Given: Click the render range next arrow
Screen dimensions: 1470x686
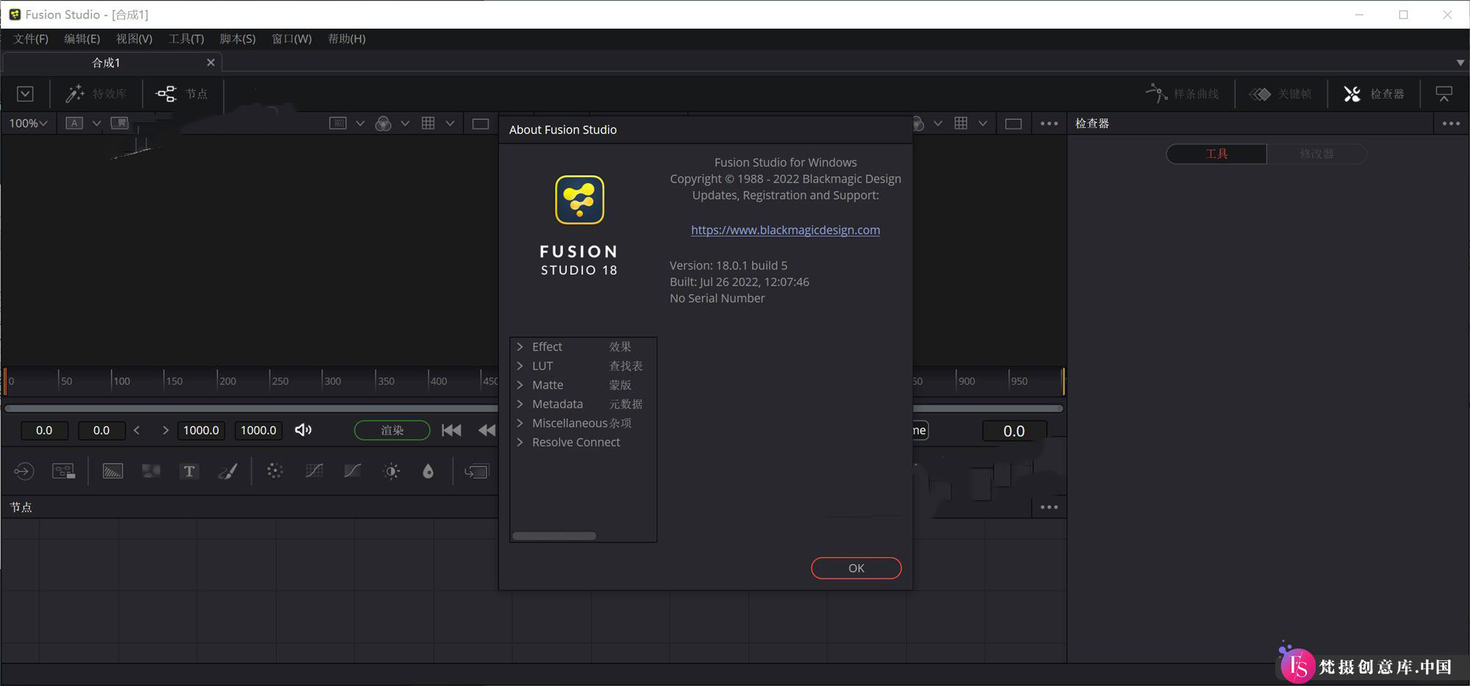Looking at the screenshot, I should click(x=165, y=430).
